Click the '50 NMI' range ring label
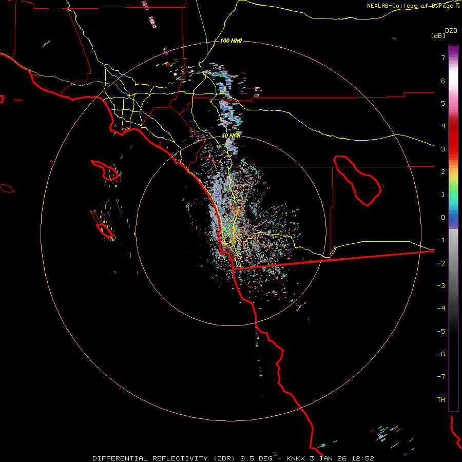 (231, 136)
